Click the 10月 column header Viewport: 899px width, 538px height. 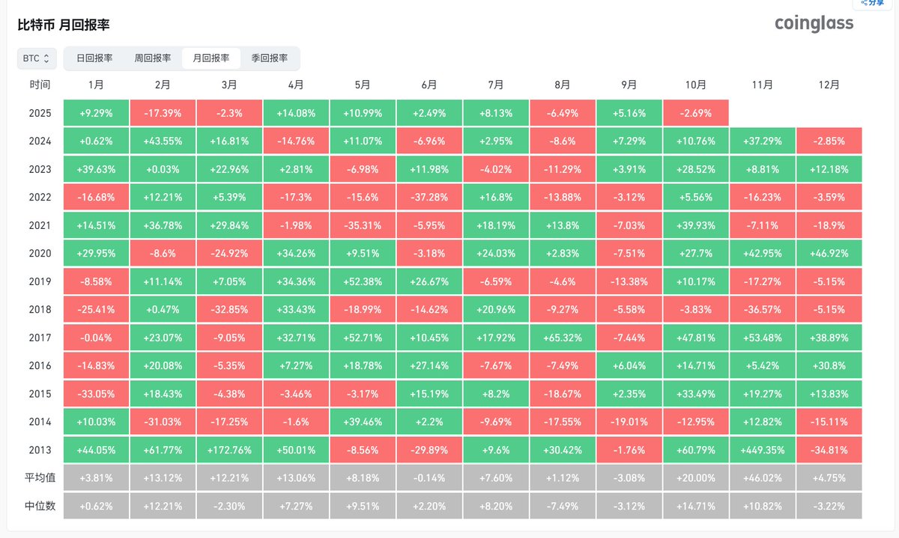pos(695,85)
